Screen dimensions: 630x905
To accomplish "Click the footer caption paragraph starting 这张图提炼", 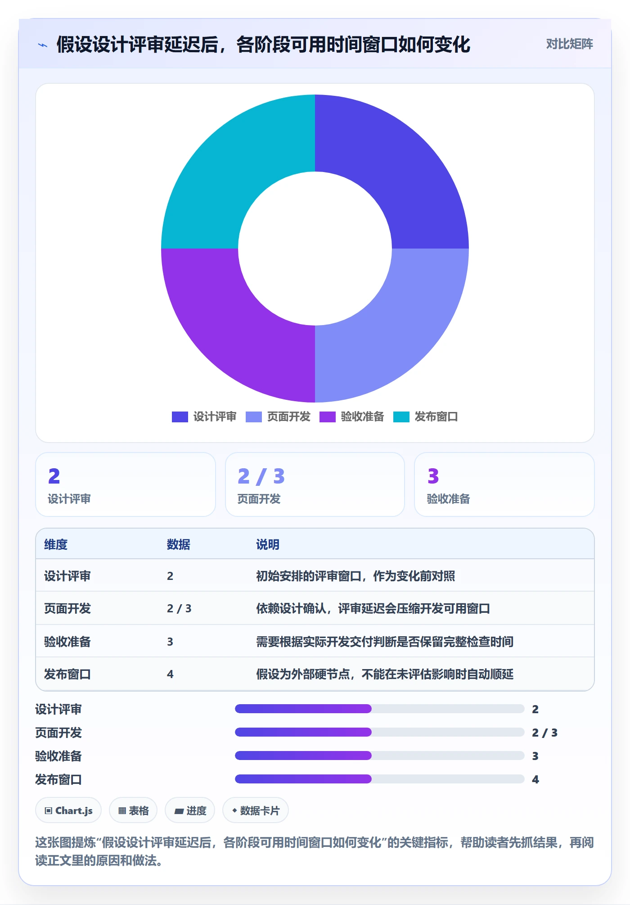I will pos(315,851).
